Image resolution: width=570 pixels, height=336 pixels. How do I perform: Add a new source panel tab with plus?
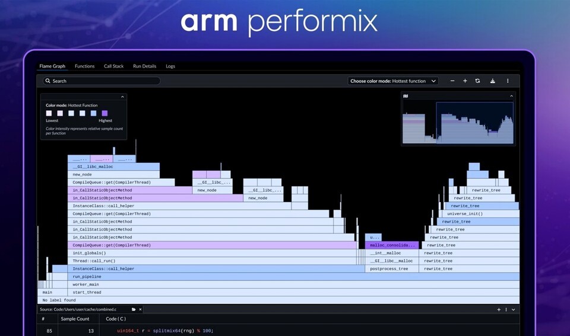point(499,309)
